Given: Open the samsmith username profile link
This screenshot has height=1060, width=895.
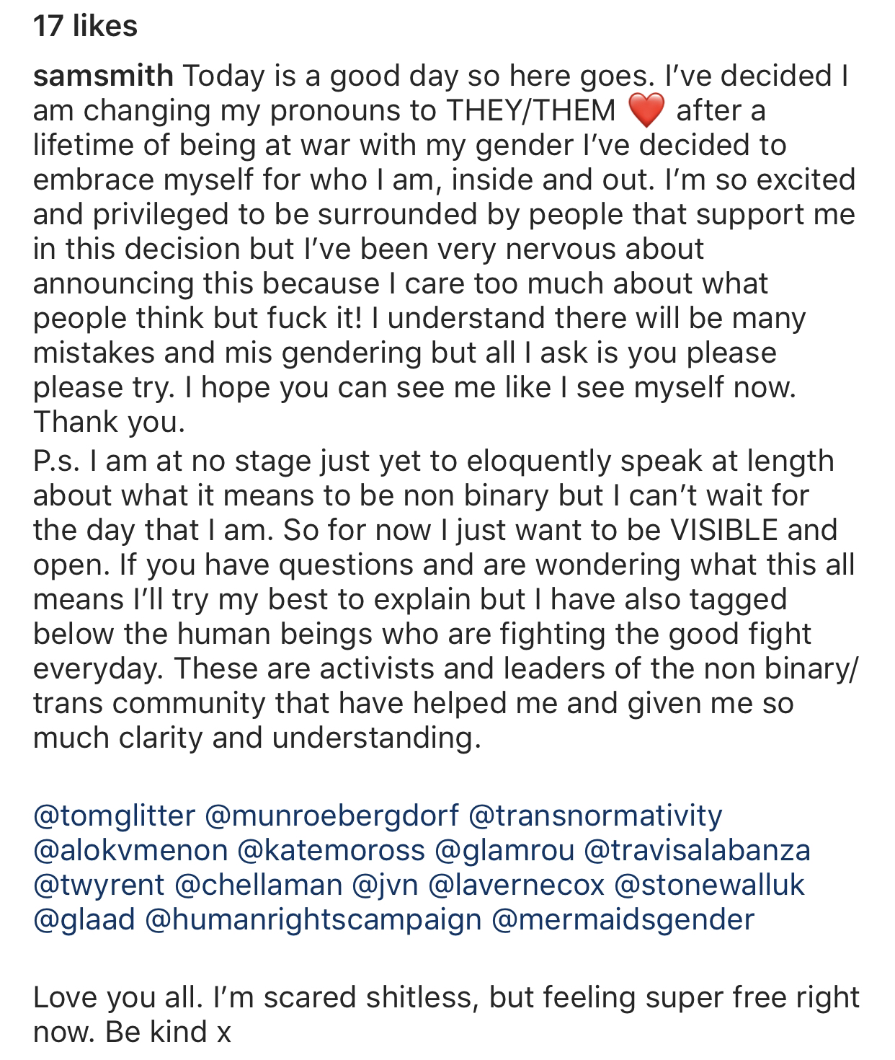Looking at the screenshot, I should 103,76.
